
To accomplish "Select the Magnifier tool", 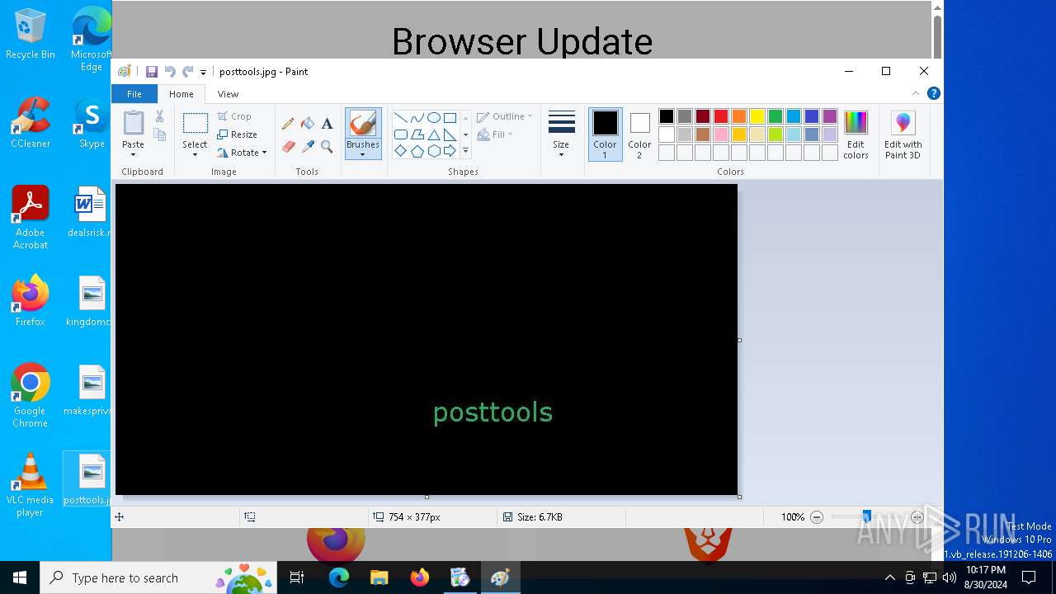I will coord(327,147).
